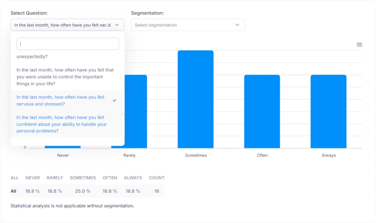Viewport: 376px width, 223px height.
Task: Click the SOMETIMES column header
Action: tap(83, 178)
